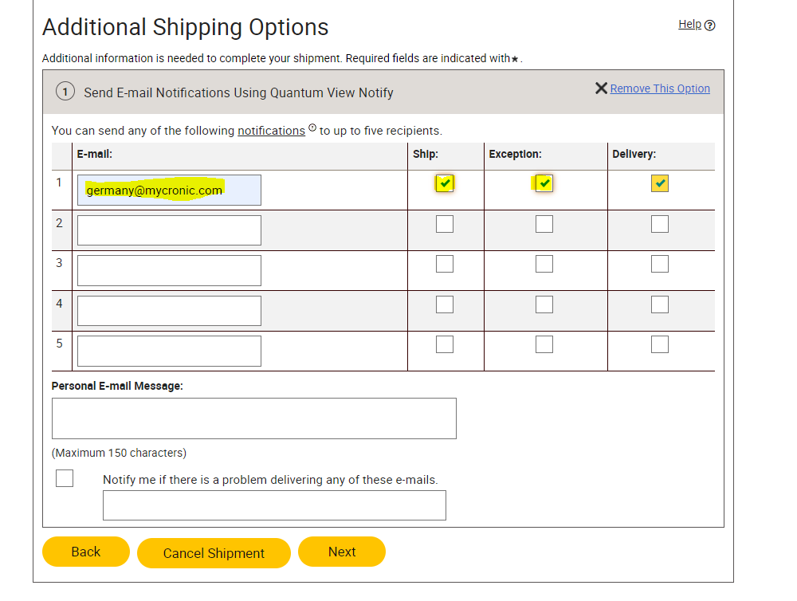Click the Cancel Shipment button
Viewport: 797px width, 601px height.
214,553
